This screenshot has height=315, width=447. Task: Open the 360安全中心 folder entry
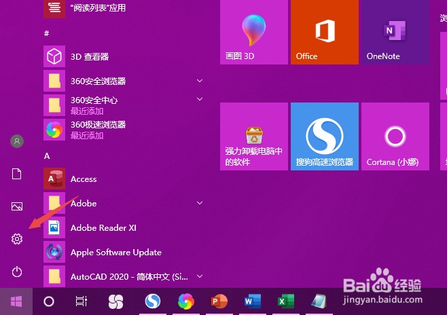tap(124, 105)
